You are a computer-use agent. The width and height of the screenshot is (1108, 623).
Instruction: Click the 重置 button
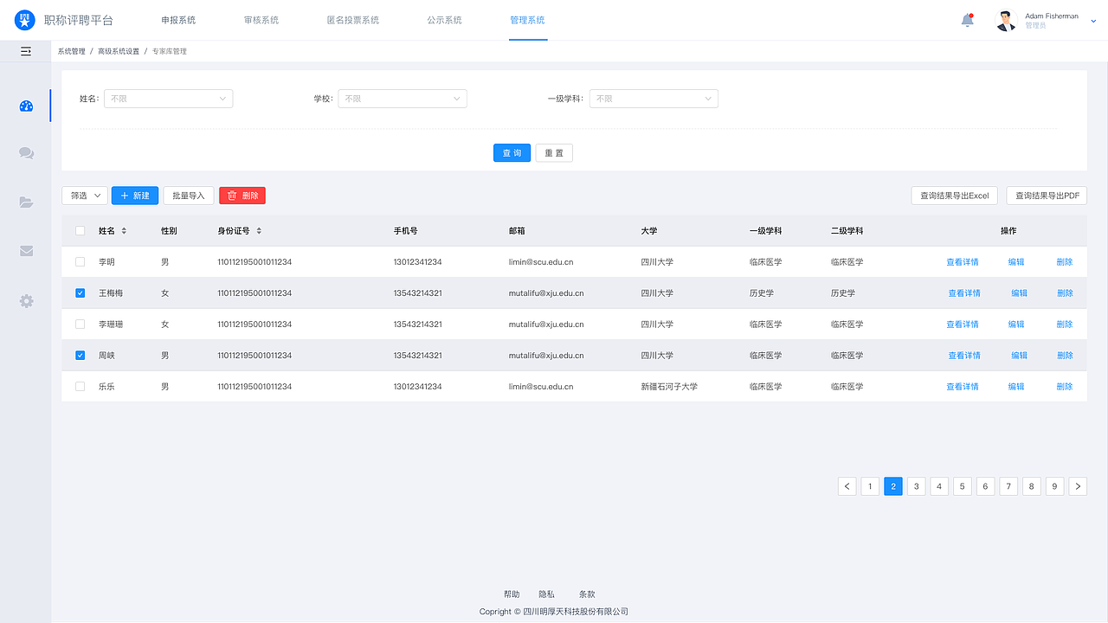pyautogui.click(x=554, y=153)
